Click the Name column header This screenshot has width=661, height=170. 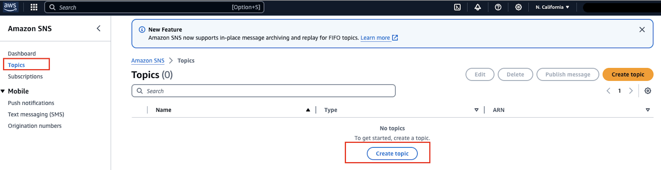tap(163, 110)
